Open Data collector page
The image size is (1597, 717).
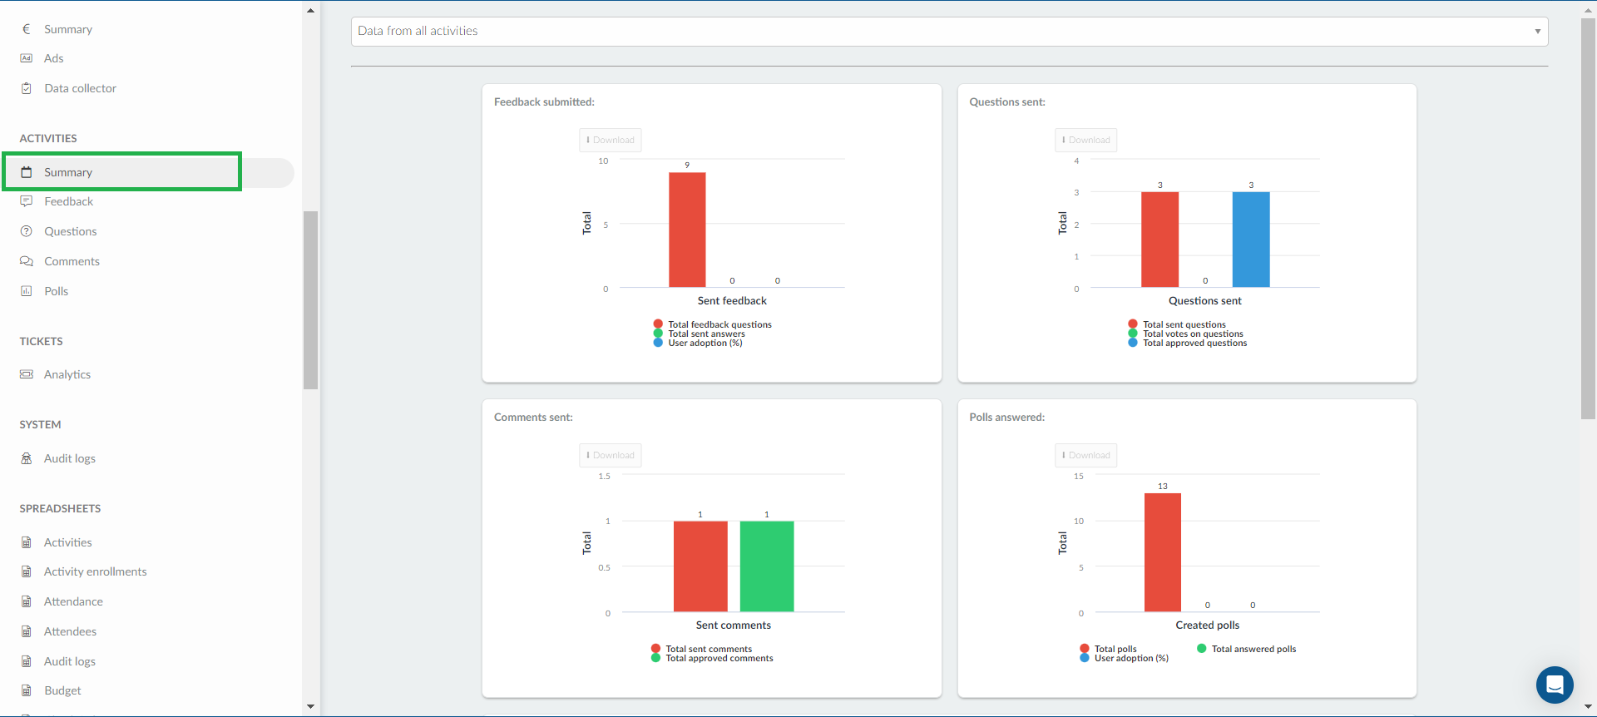coord(81,88)
